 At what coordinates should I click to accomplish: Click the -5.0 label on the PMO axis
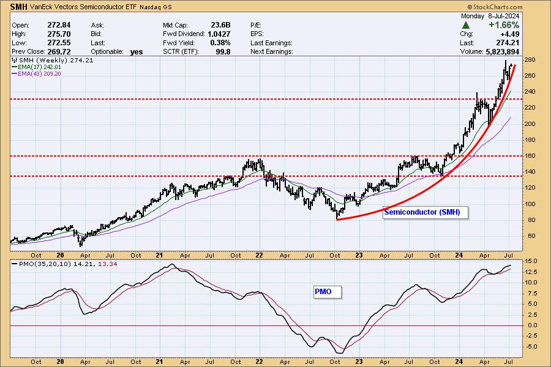click(531, 347)
